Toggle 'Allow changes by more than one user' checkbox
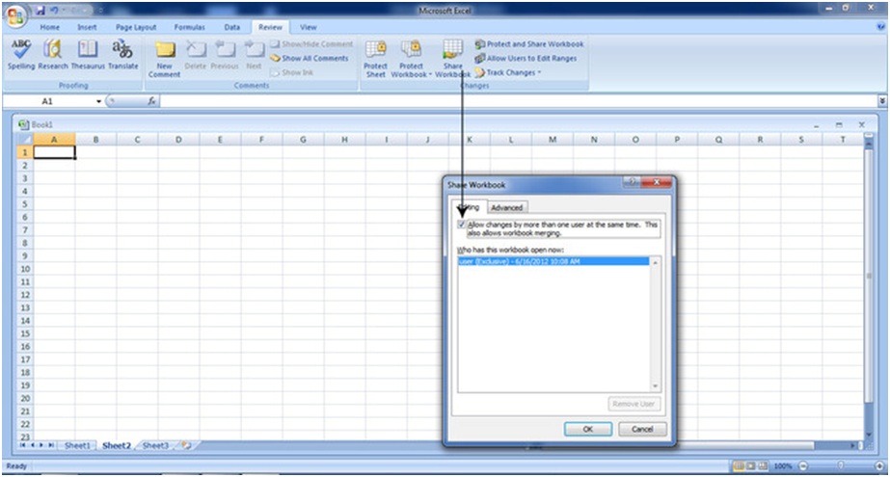The height and width of the screenshot is (477, 890). click(461, 224)
